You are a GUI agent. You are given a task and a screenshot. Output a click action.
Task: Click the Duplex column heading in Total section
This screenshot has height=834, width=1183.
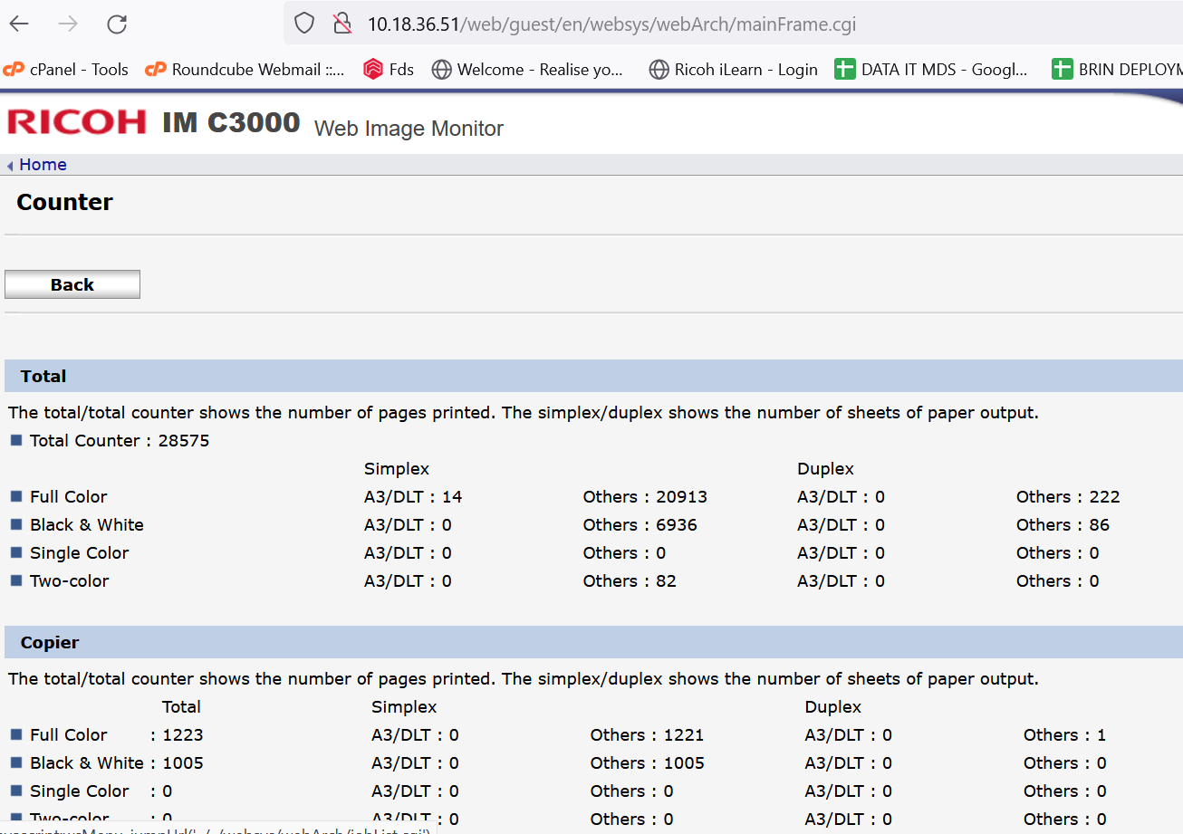pos(825,469)
